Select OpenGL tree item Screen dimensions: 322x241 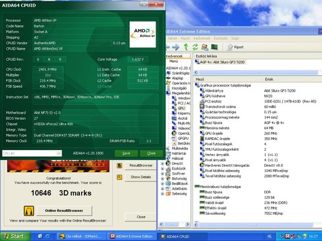[184, 133]
